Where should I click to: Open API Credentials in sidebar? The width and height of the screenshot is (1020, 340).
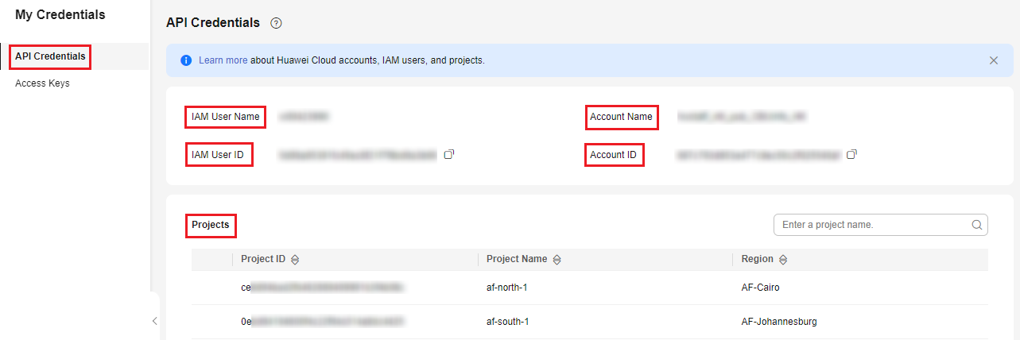(50, 56)
